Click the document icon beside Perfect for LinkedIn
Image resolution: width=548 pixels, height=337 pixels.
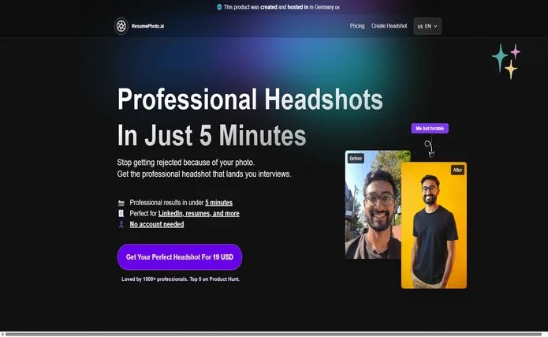point(121,214)
